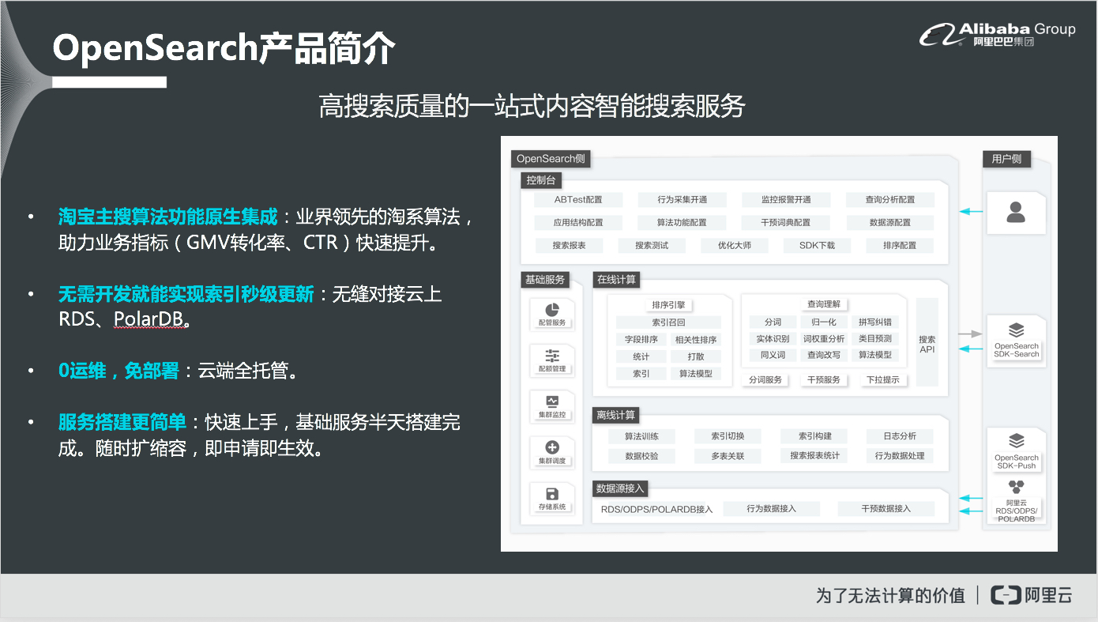1098x622 pixels.
Task: Click the floppy disk icon for 存储系统
Action: pyautogui.click(x=552, y=493)
